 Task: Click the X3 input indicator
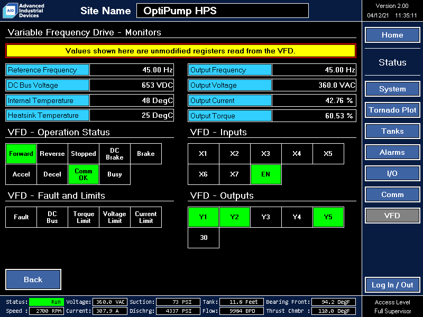266,154
